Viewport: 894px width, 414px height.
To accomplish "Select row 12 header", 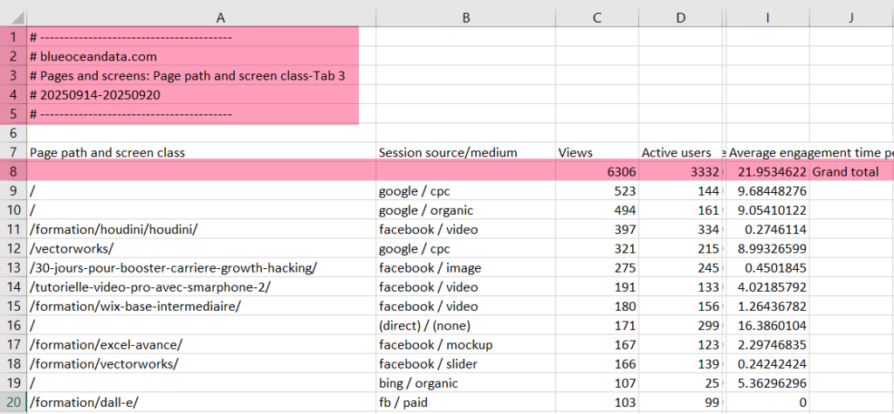I will [13, 249].
